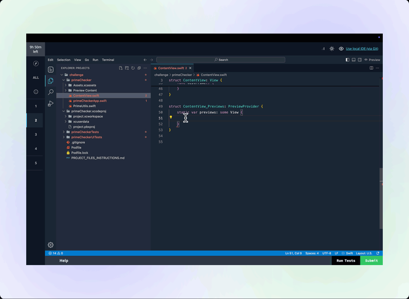Screen dimensions: 409x299
Task: Collapse the challenge folder
Action: pos(62,75)
